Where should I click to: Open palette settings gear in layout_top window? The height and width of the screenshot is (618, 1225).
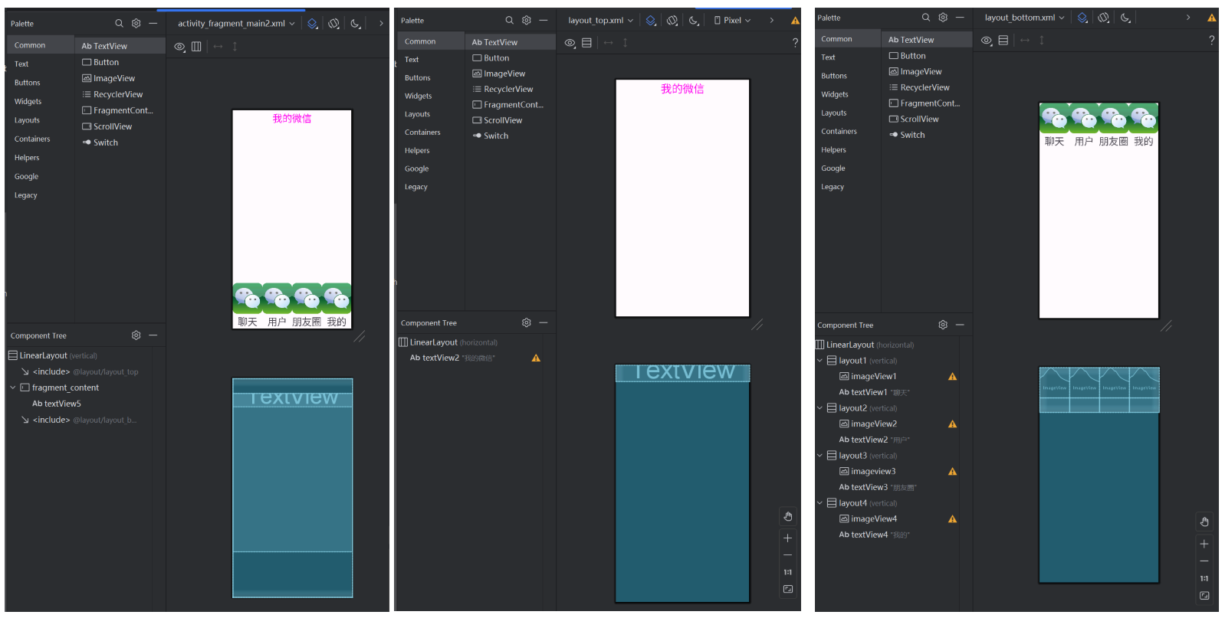point(526,21)
